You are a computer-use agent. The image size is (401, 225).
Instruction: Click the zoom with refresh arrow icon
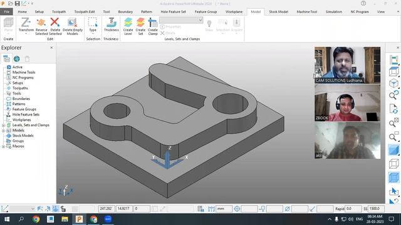tap(393, 95)
